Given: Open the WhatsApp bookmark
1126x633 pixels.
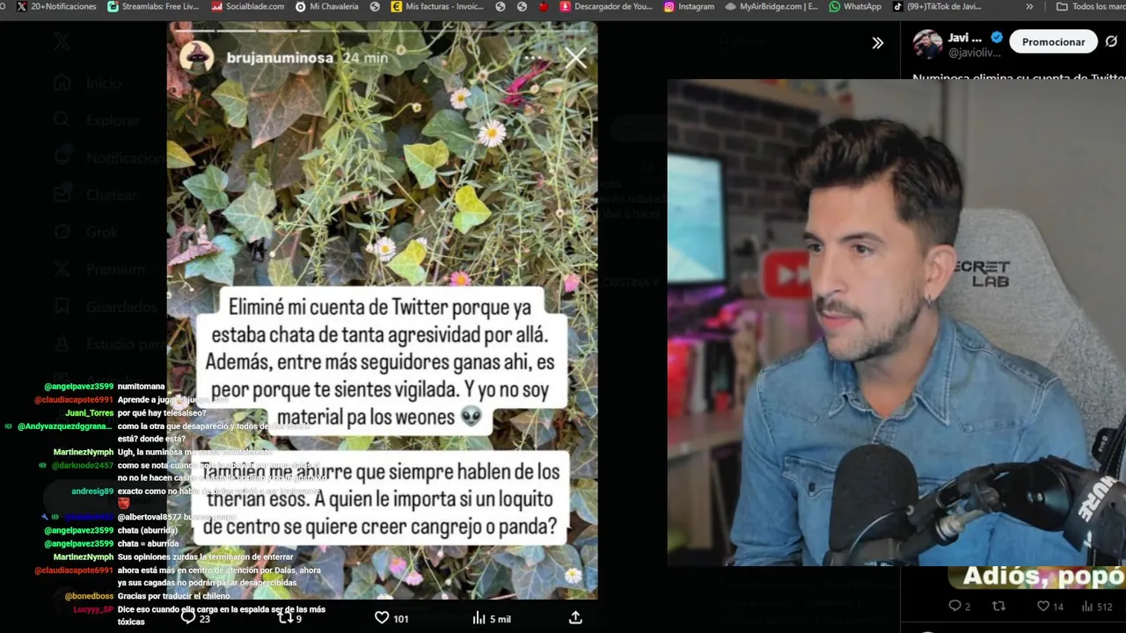Looking at the screenshot, I should click(x=854, y=6).
